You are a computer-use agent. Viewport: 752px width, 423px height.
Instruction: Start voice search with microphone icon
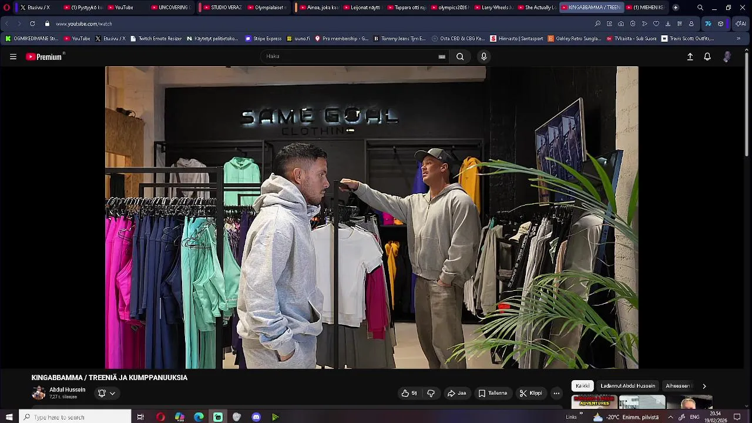click(x=484, y=56)
